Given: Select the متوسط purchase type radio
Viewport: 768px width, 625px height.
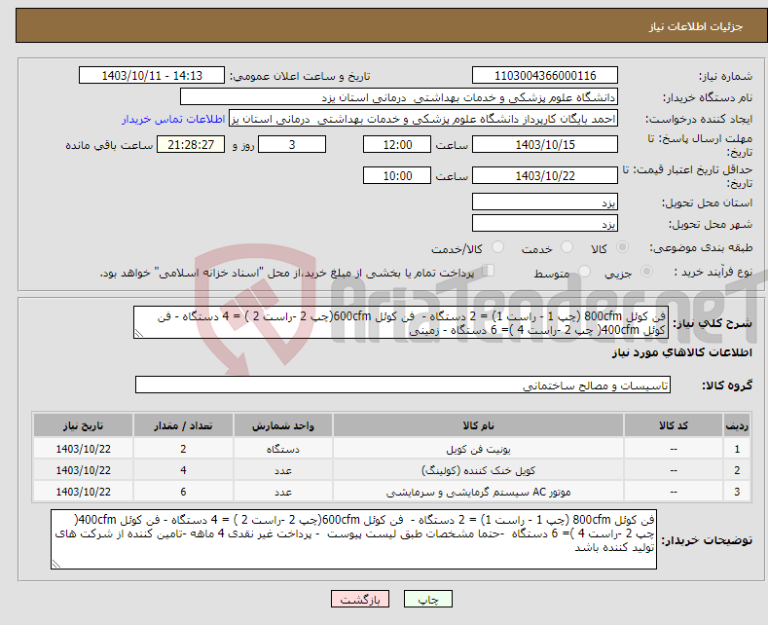Looking at the screenshot, I should point(584,272).
